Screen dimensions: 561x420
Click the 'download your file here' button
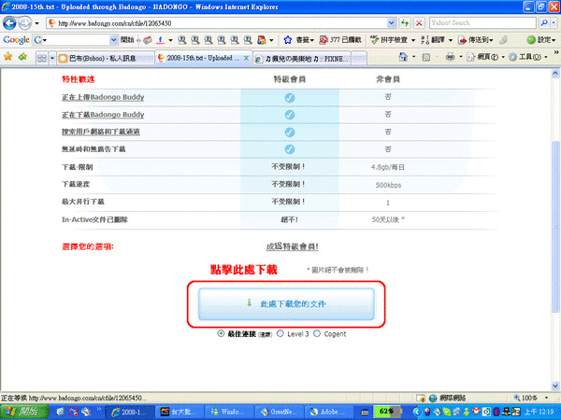(286, 304)
